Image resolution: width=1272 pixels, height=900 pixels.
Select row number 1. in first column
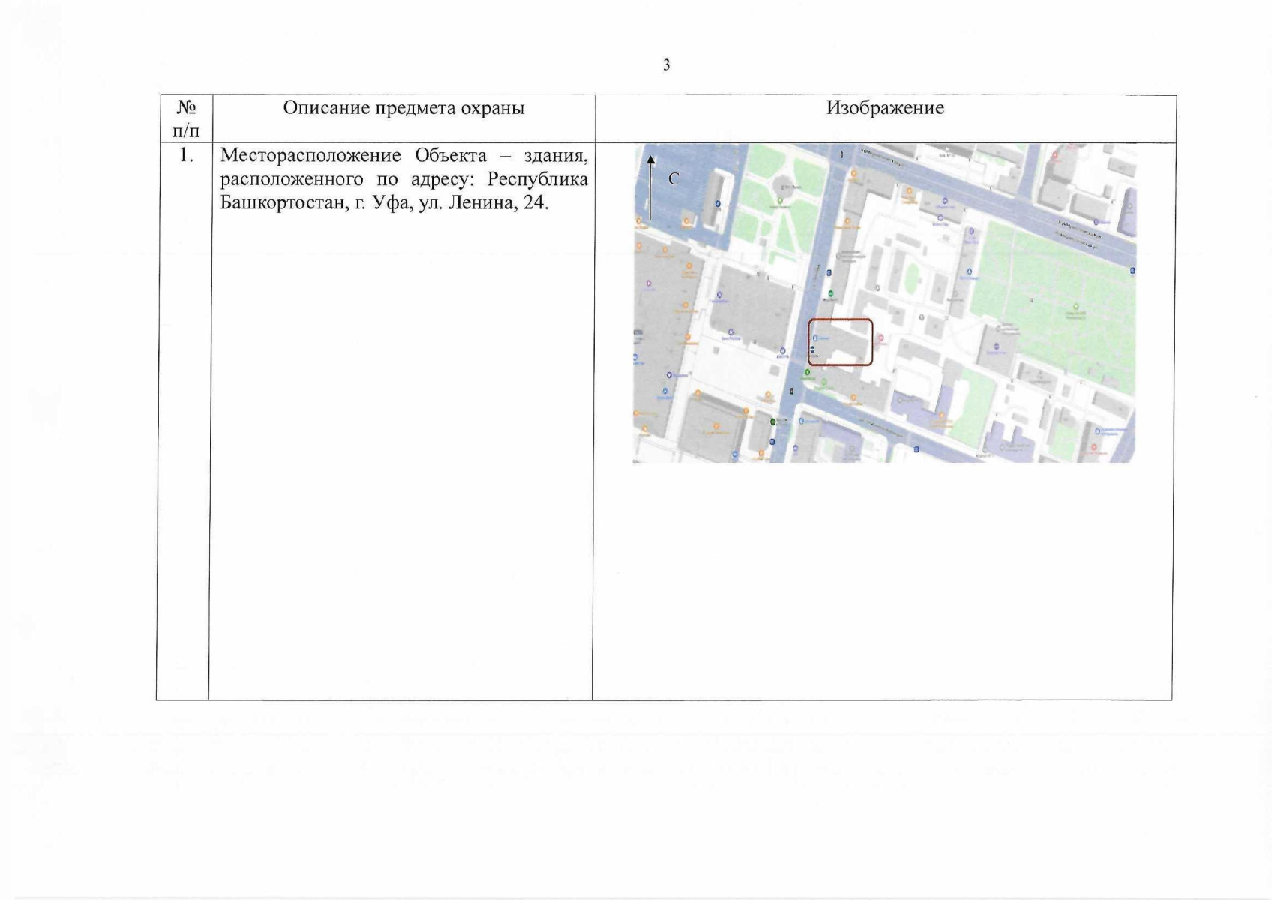tap(185, 156)
